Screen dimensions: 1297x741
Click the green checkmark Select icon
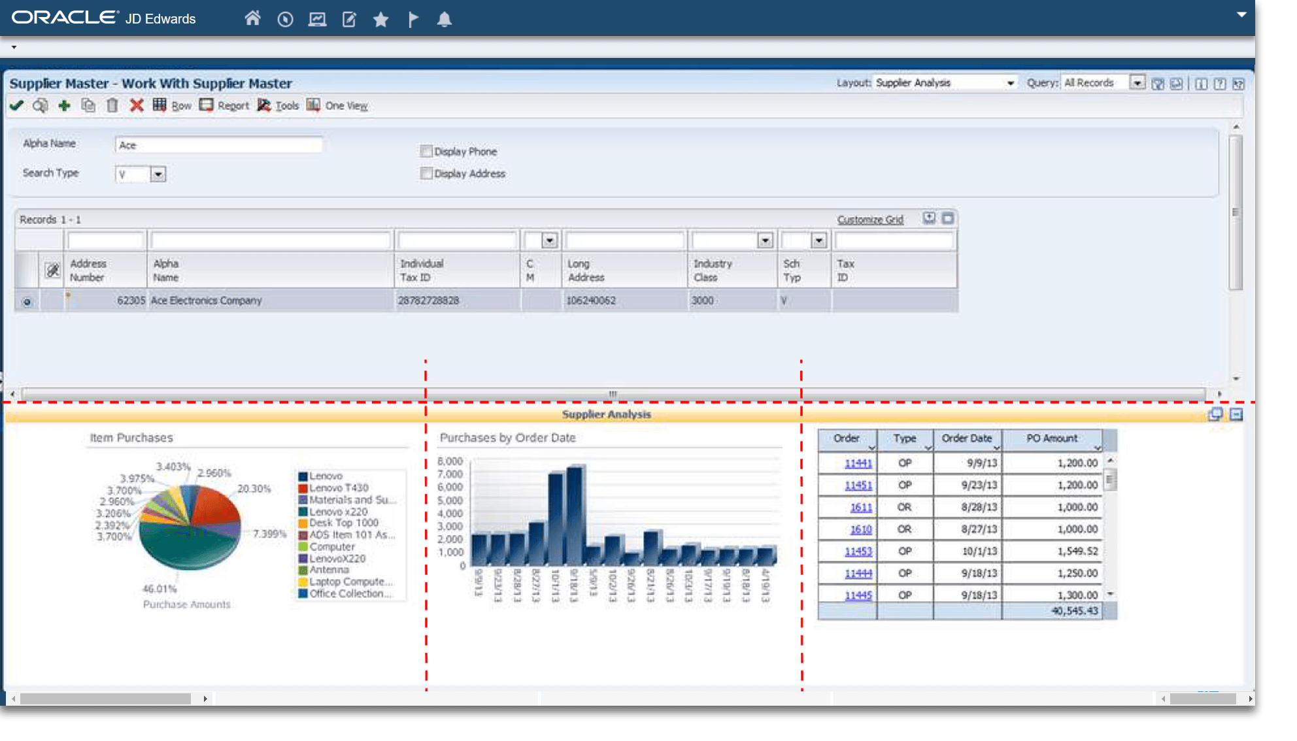[x=17, y=105]
